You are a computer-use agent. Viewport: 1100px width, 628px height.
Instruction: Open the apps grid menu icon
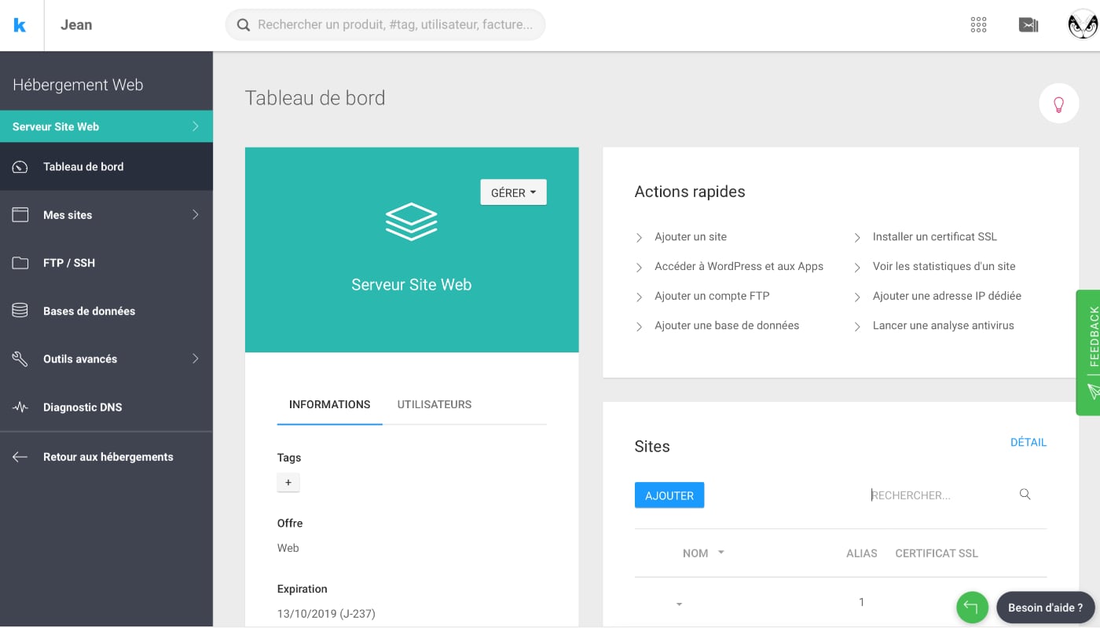click(x=978, y=25)
